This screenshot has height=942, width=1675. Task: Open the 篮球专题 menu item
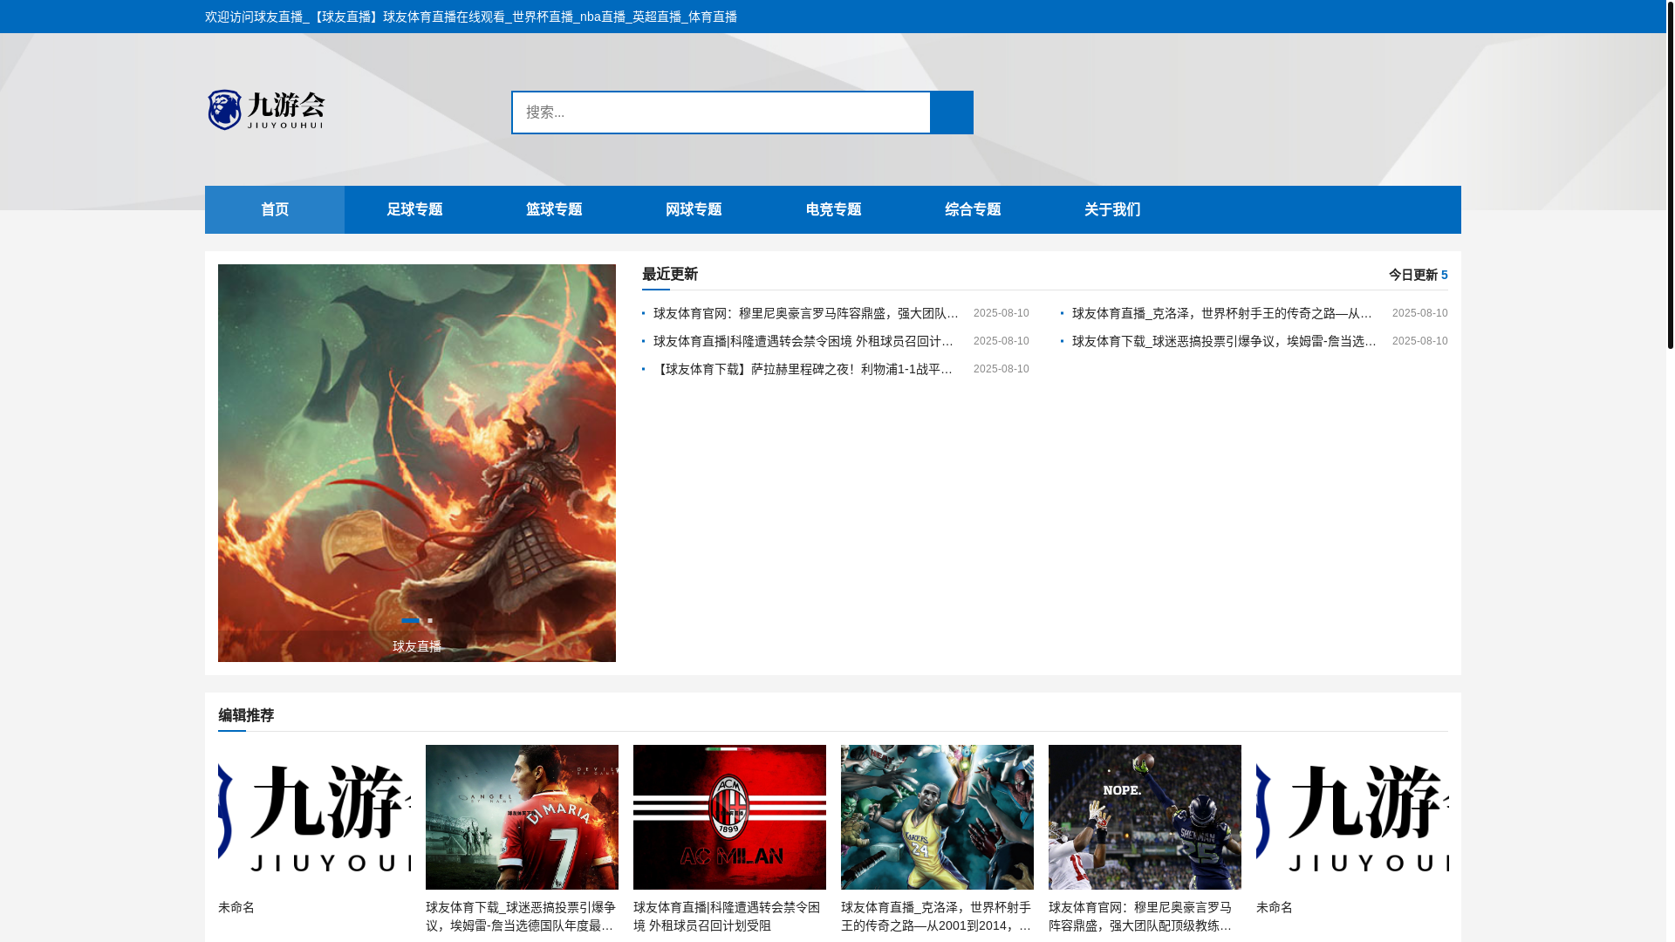554,209
